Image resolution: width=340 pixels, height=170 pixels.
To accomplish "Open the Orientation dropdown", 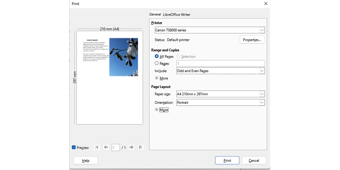I will coord(262,102).
